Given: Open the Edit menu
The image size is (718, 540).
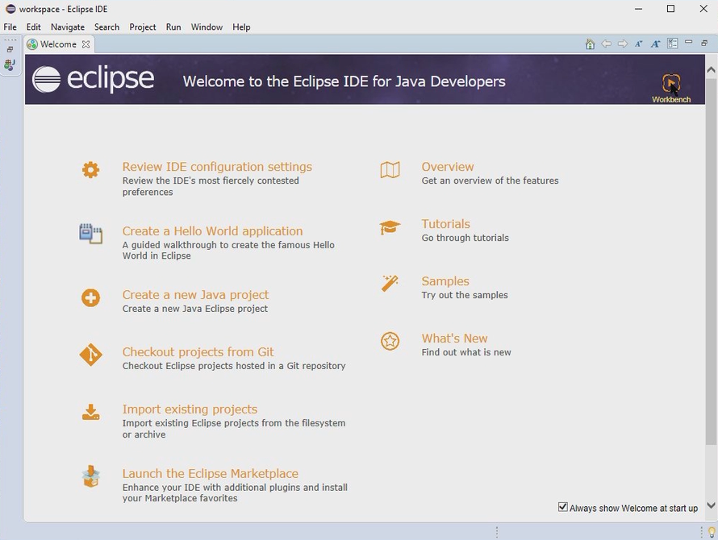Looking at the screenshot, I should [x=33, y=27].
